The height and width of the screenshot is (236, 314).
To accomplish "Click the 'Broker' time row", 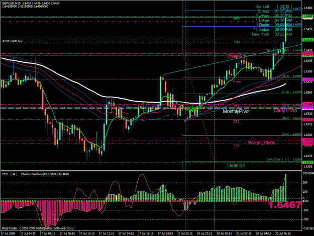I will [x=275, y=11].
